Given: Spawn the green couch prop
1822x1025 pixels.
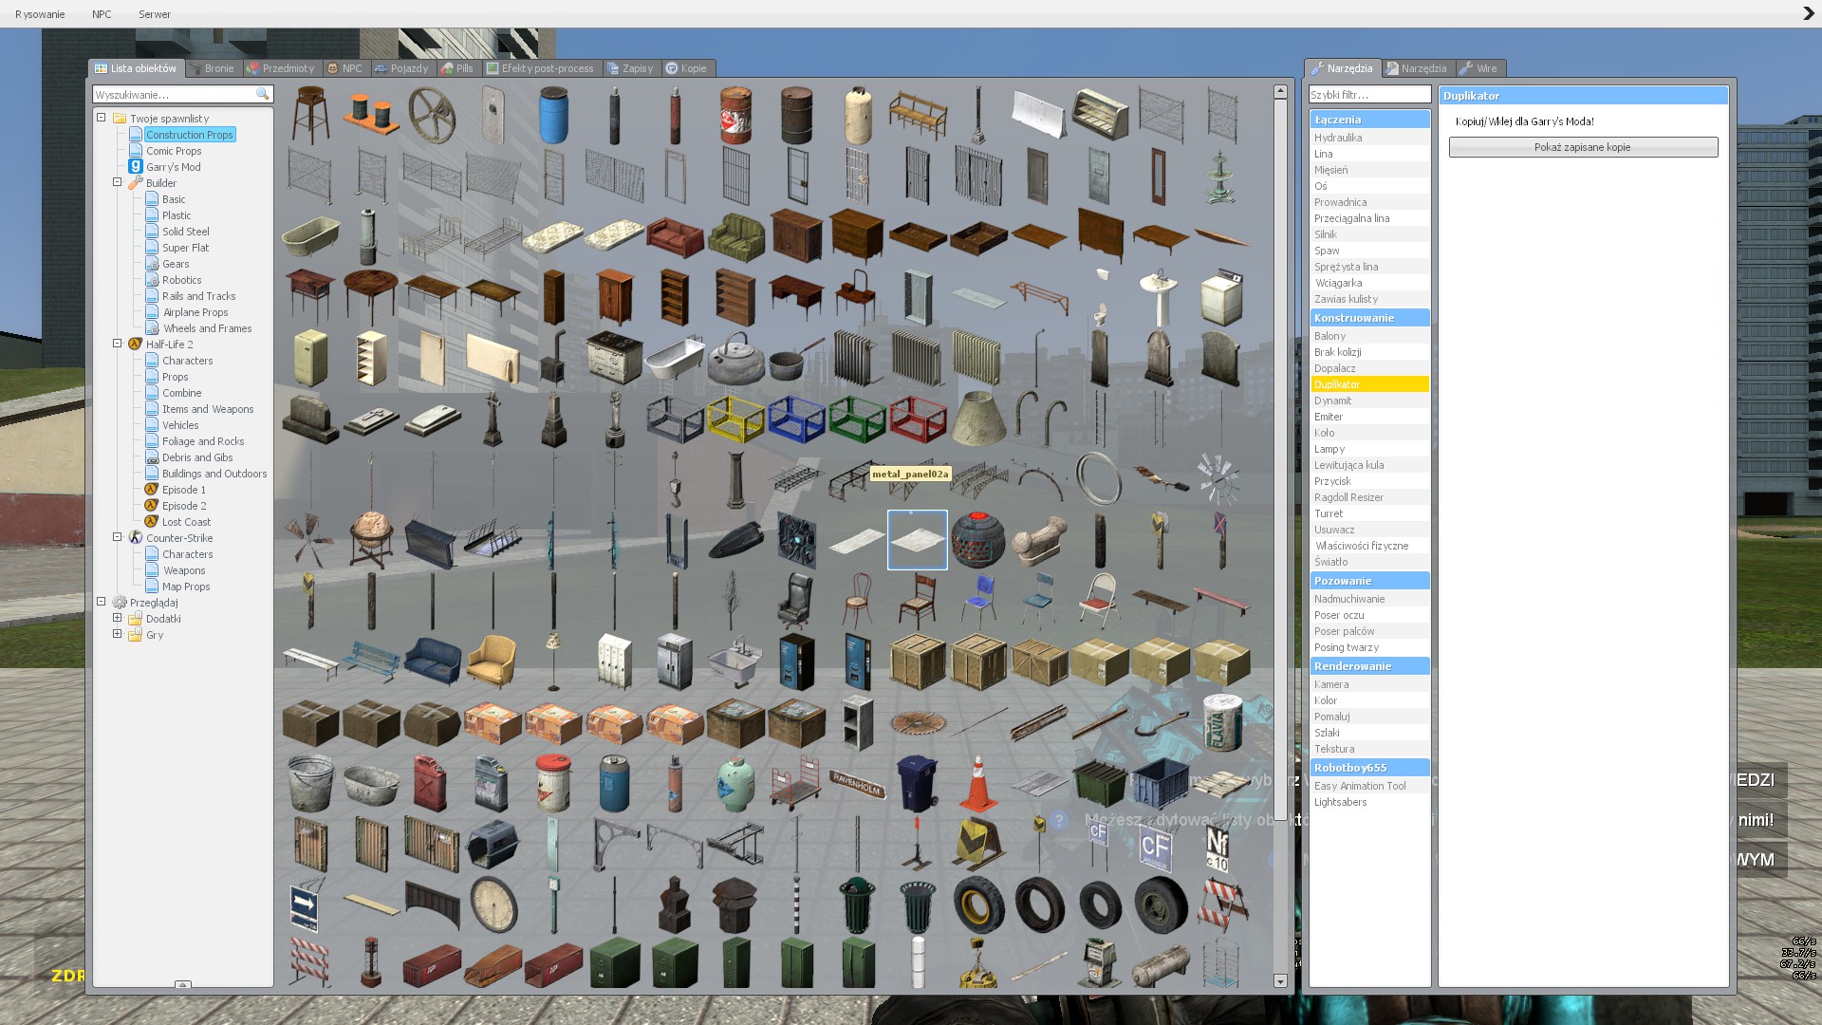Looking at the screenshot, I should point(735,237).
